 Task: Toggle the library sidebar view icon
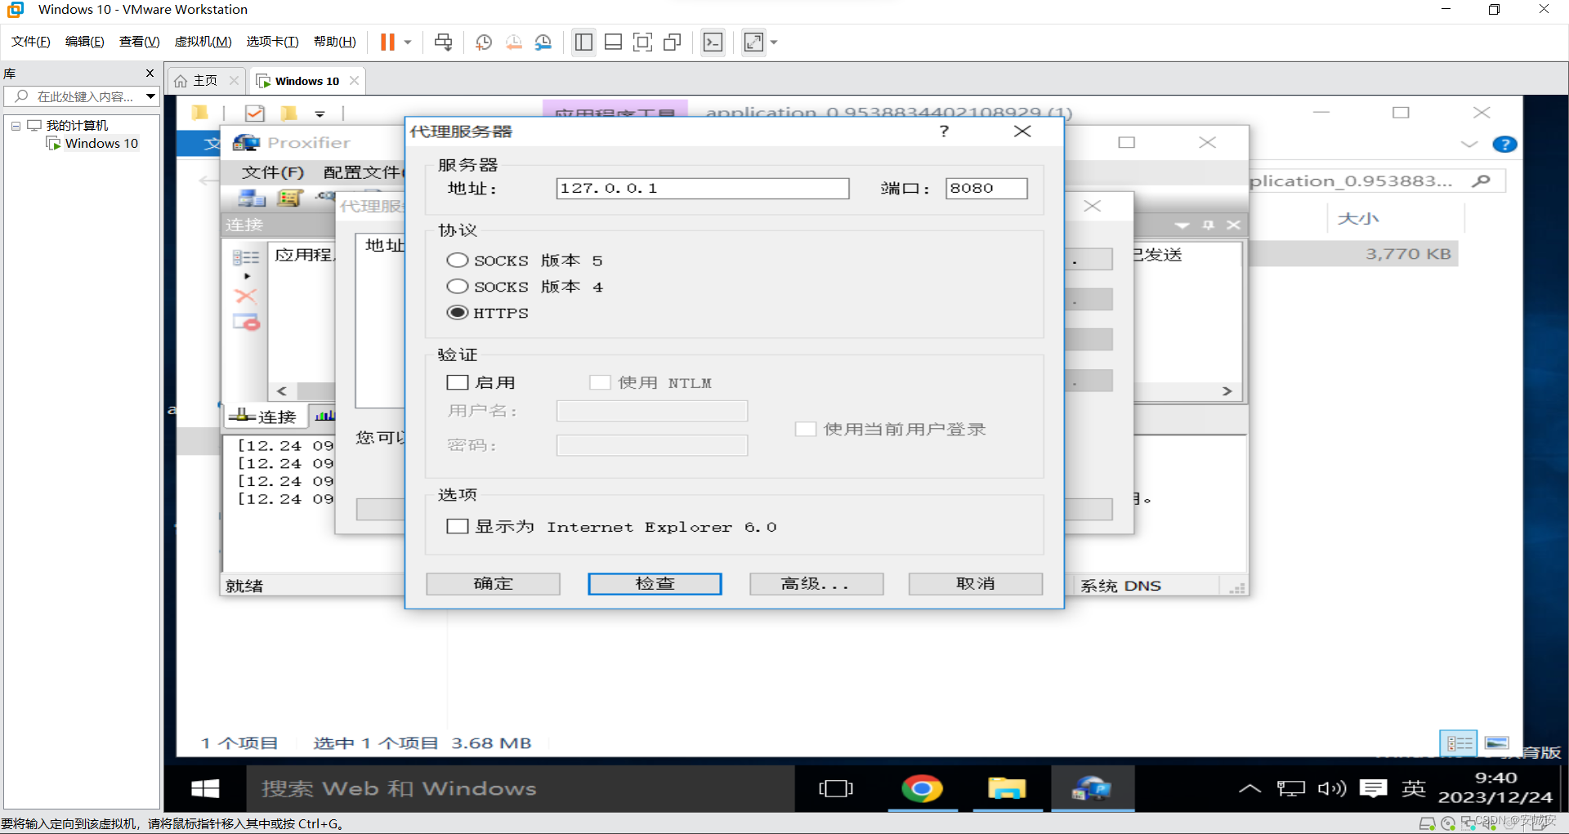point(583,42)
